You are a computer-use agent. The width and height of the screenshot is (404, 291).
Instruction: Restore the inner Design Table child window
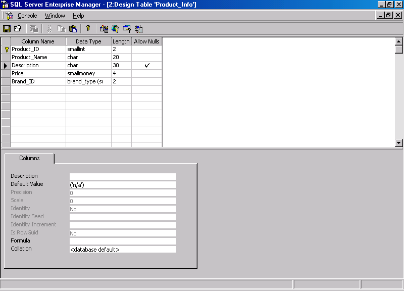point(389,15)
